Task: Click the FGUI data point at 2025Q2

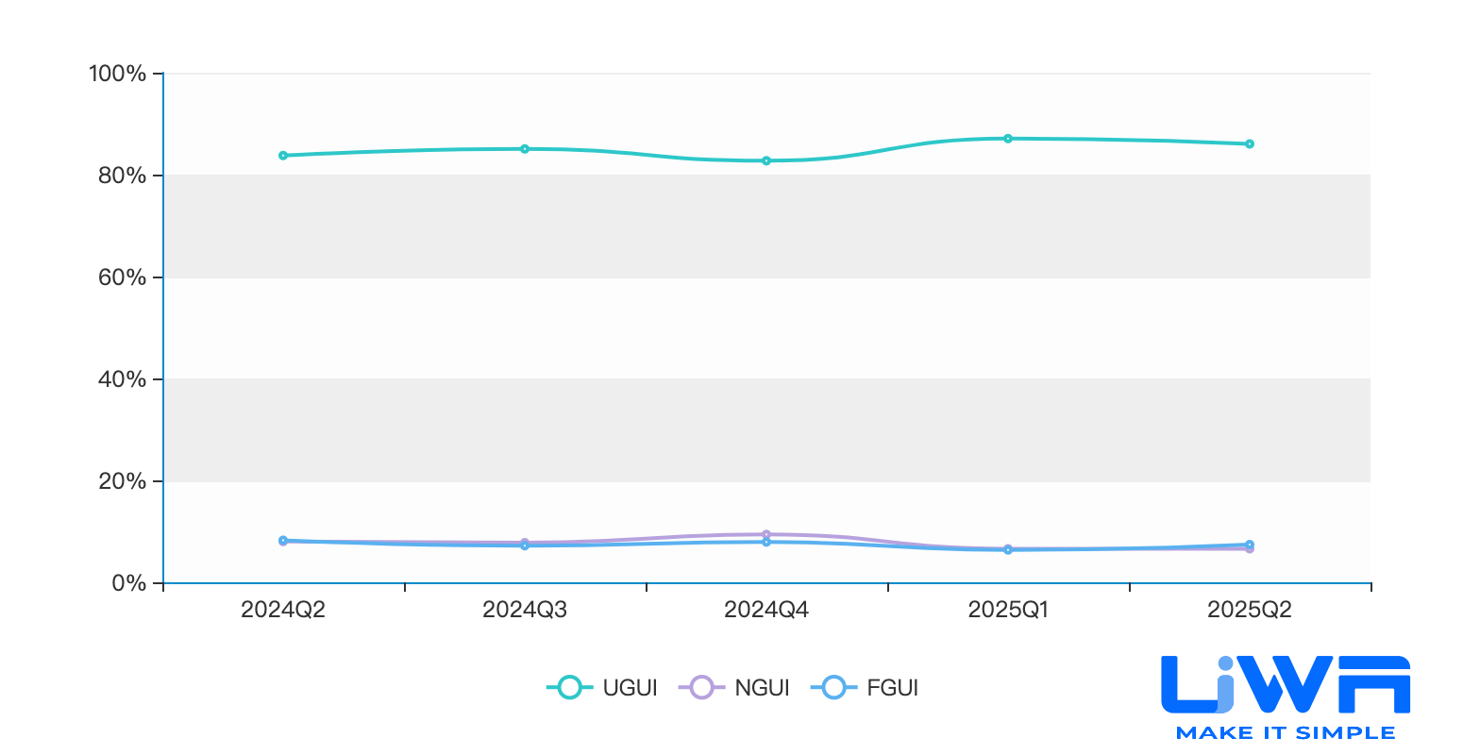Action: coord(1250,545)
